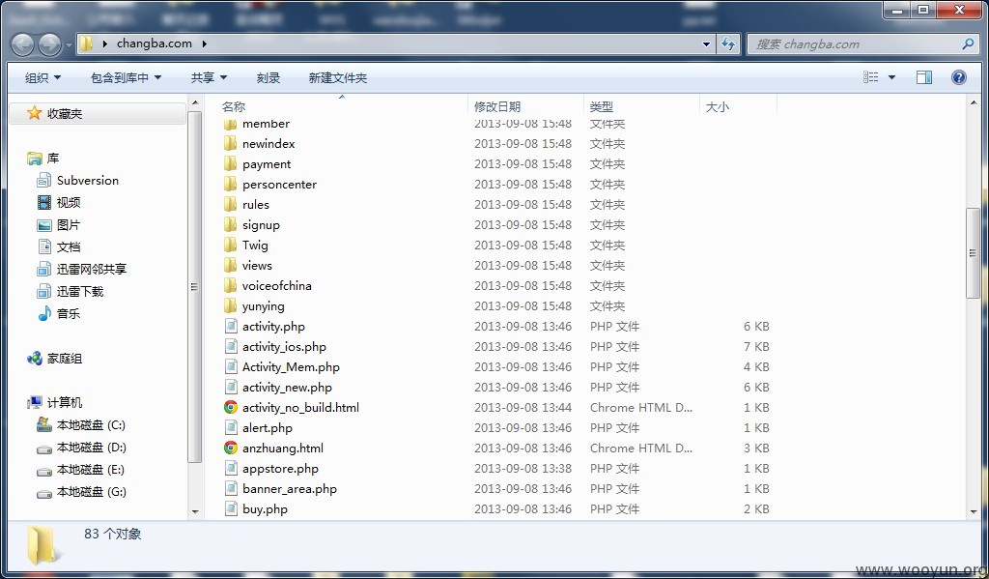This screenshot has width=989, height=579.
Task: Expand the arrow before changba.com breadcrumb
Action: [x=104, y=43]
